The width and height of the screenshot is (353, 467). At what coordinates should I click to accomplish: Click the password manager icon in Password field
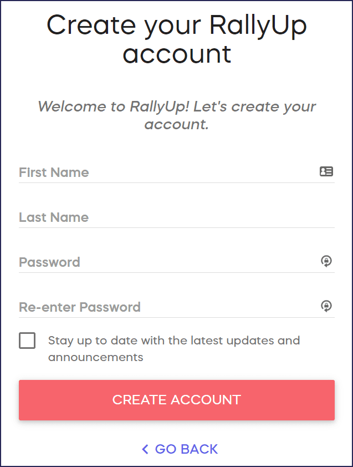tap(326, 261)
